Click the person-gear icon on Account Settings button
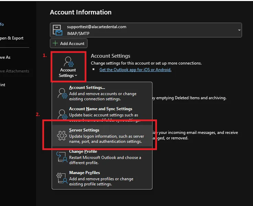Image resolution: width=253 pixels, height=206 pixels. (x=68, y=62)
